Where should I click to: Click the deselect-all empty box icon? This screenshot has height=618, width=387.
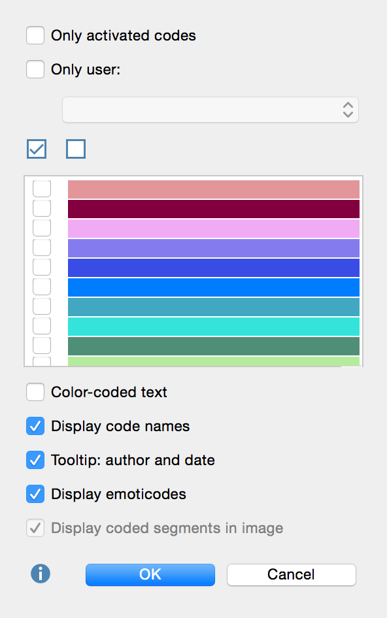point(76,149)
